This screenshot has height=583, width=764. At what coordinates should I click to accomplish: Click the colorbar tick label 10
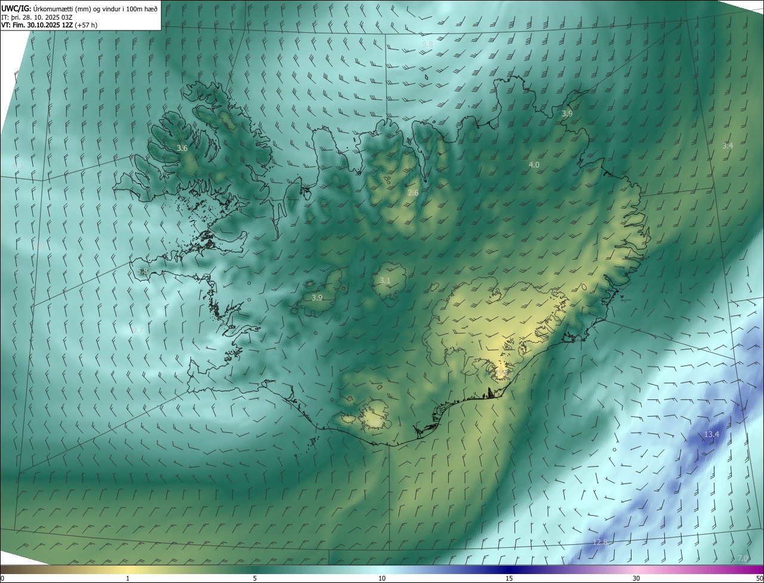coord(382,578)
